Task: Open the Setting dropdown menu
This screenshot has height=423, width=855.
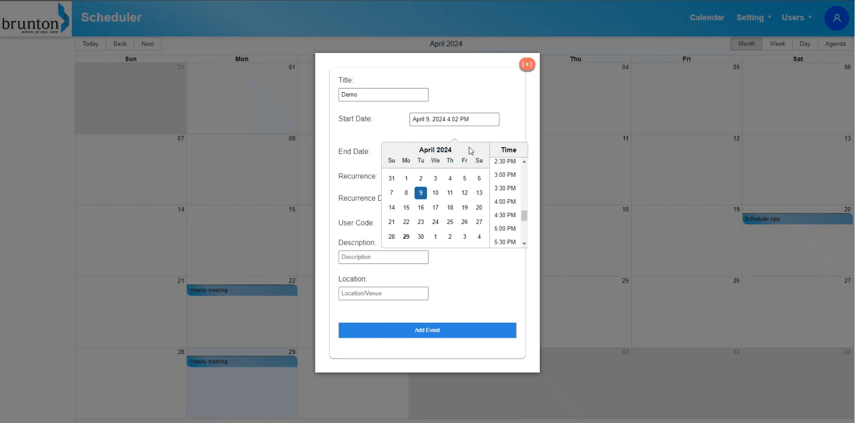Action: pyautogui.click(x=753, y=17)
